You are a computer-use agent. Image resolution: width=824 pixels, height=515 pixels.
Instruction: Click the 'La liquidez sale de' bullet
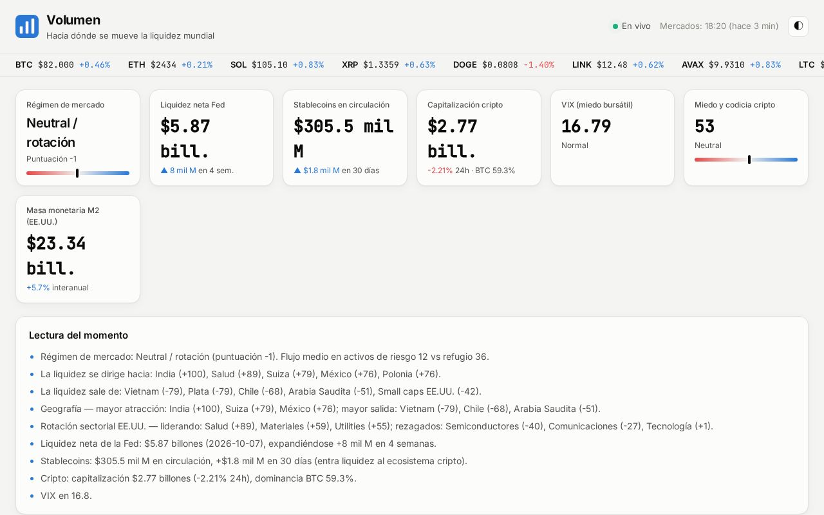(x=261, y=391)
